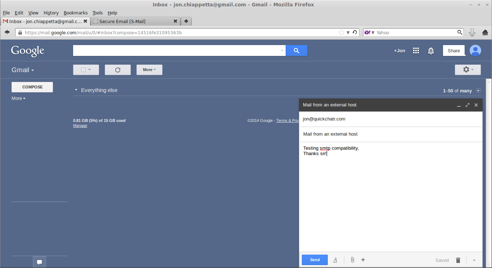
Task: Close the Secure Email tab
Action: 175,21
